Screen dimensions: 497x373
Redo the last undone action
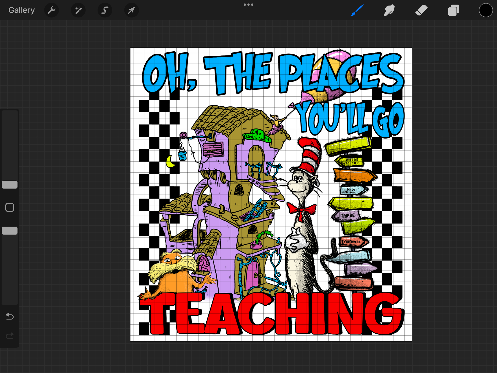10,336
